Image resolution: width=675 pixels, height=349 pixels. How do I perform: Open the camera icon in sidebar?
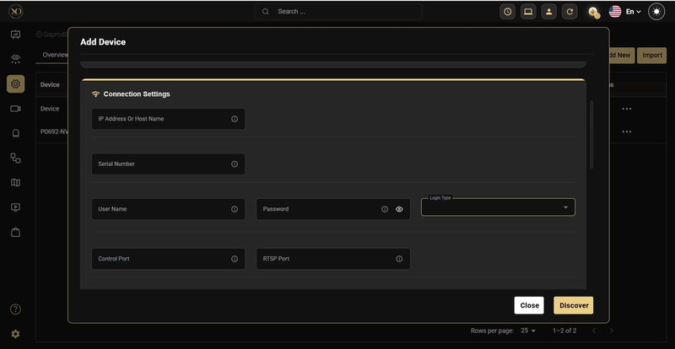tap(15, 109)
